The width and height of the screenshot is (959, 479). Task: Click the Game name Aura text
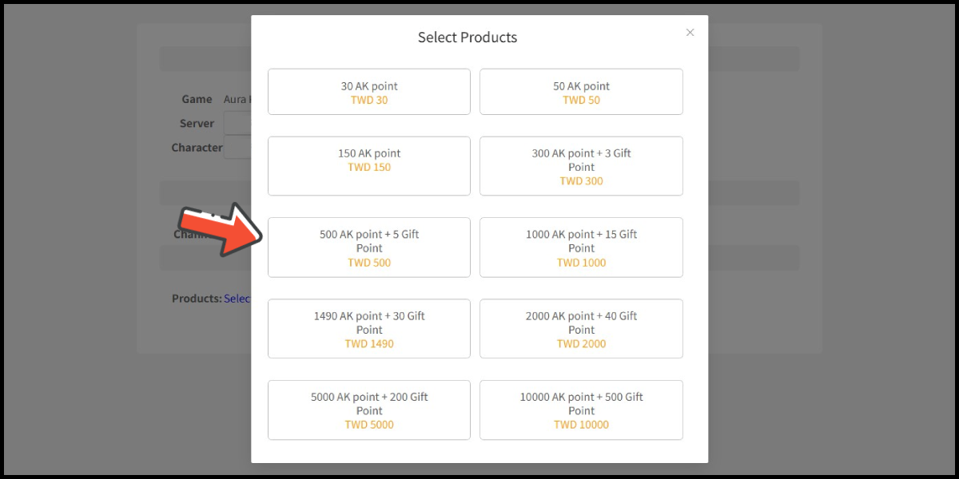pyautogui.click(x=237, y=100)
